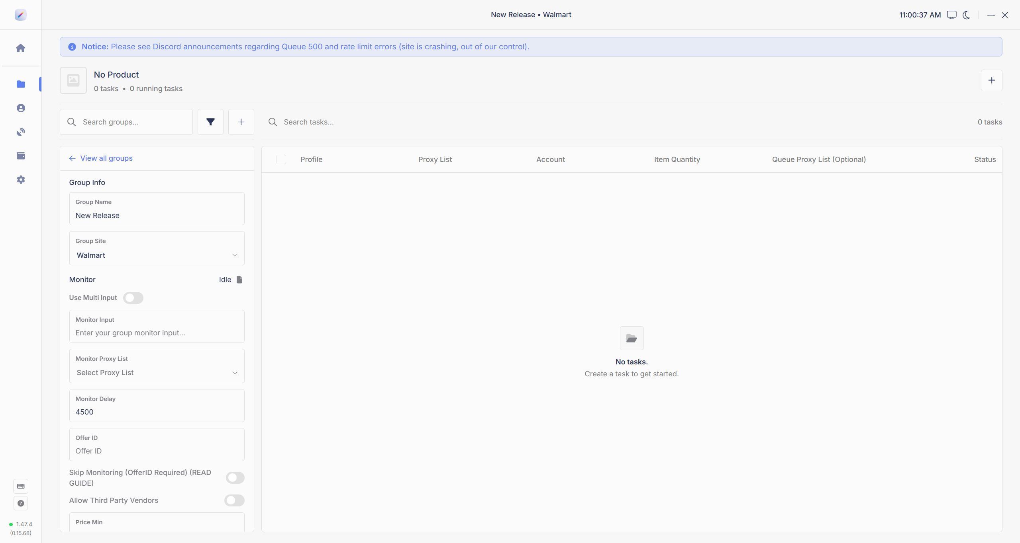1020x543 pixels.
Task: Click the Item Quantity column header
Action: [677, 160]
